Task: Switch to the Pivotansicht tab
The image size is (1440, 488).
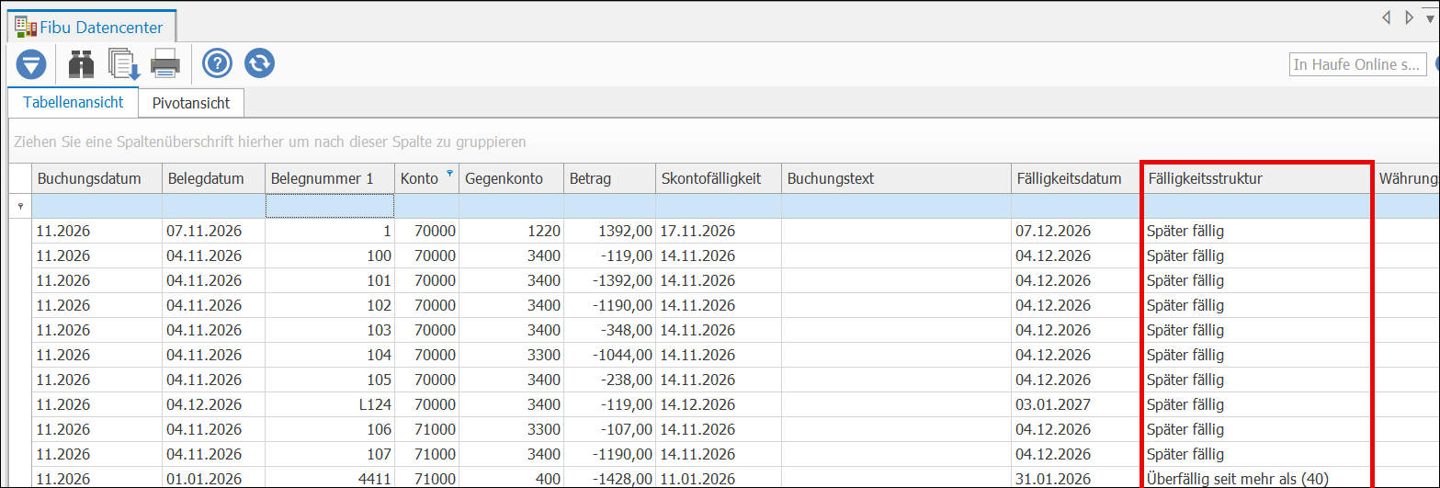Action: click(191, 103)
